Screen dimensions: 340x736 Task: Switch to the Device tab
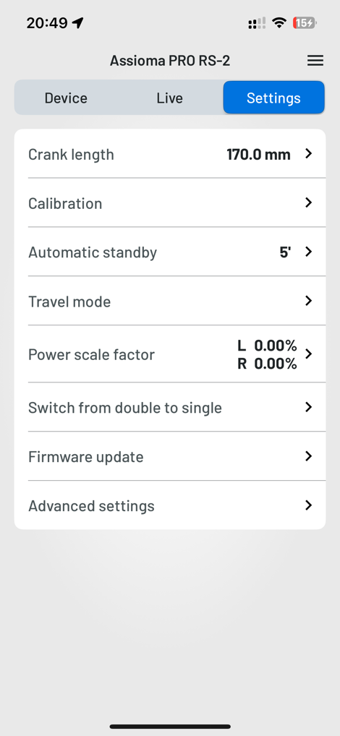click(x=66, y=98)
